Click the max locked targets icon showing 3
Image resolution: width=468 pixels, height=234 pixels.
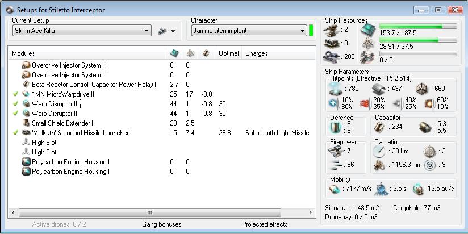pos(429,151)
